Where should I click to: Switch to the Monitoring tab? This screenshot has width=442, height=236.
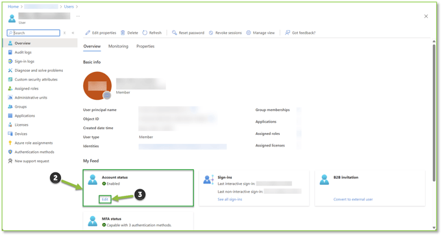click(118, 46)
